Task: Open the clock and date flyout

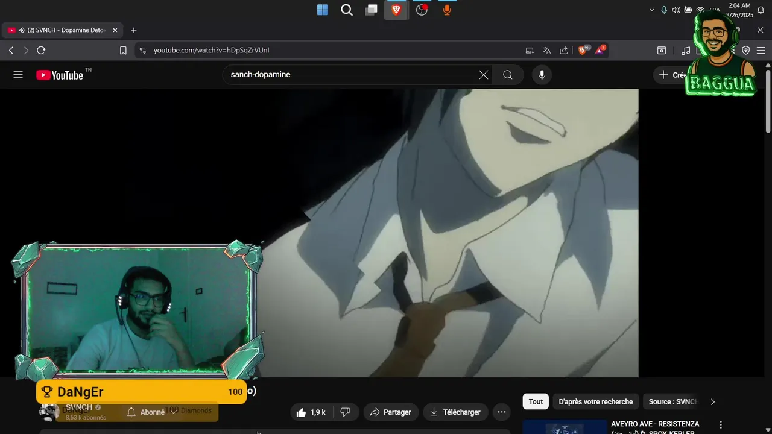Action: tap(739, 10)
